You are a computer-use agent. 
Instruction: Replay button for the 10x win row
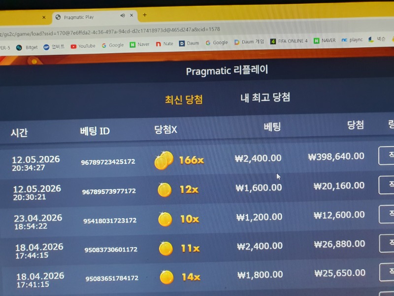coord(387,214)
